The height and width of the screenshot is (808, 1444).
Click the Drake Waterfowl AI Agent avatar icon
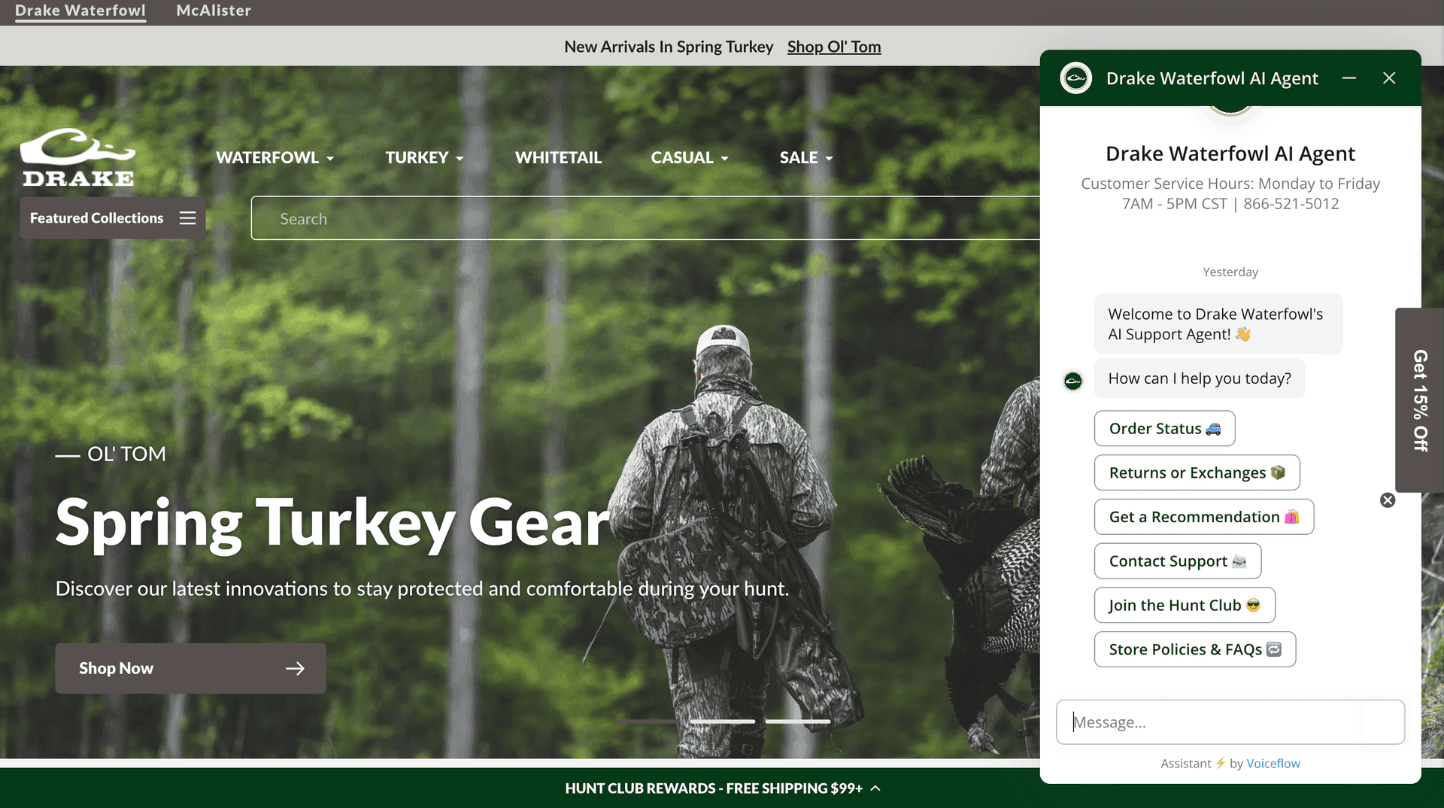point(1076,78)
